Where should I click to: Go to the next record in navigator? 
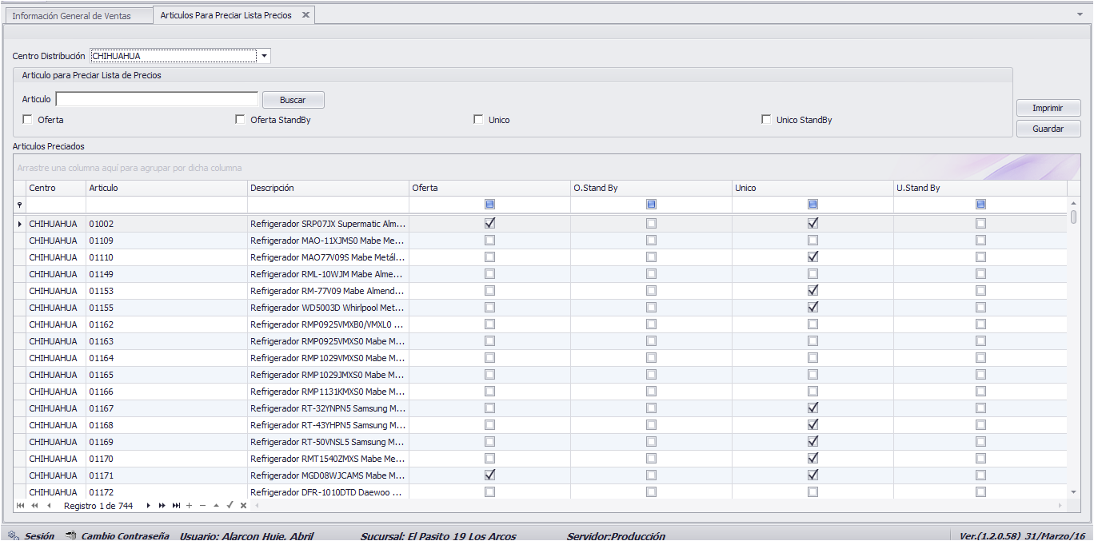pyautogui.click(x=148, y=506)
